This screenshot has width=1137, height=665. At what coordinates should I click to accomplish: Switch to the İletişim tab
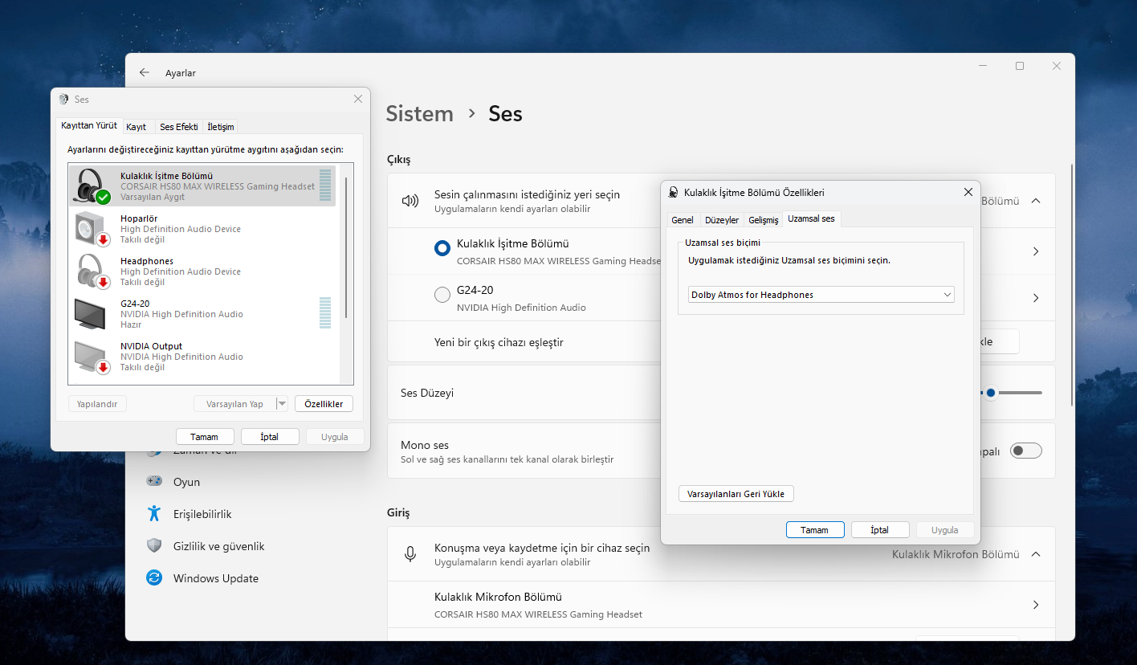(x=221, y=127)
